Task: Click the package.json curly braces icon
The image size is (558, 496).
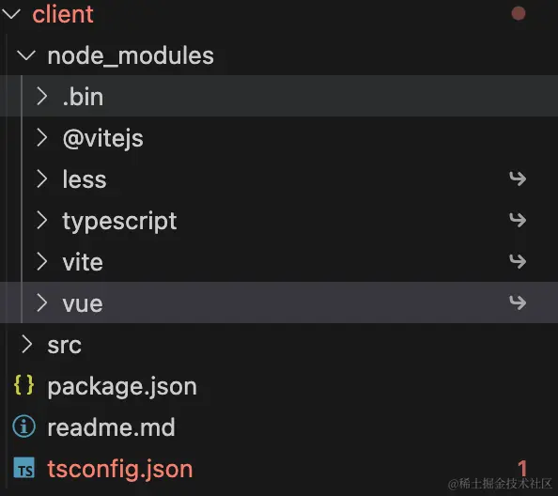Action: [23, 386]
